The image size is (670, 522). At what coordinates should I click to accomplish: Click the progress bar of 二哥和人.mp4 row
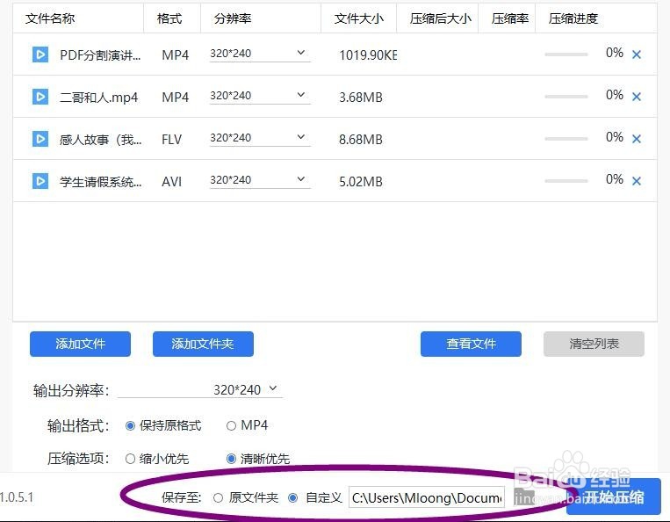566,97
